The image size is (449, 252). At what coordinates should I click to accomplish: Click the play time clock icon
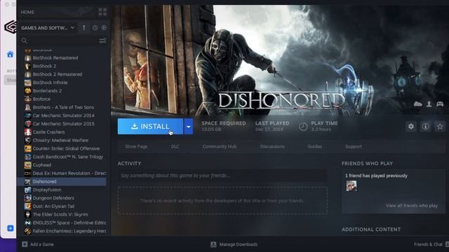pos(303,126)
